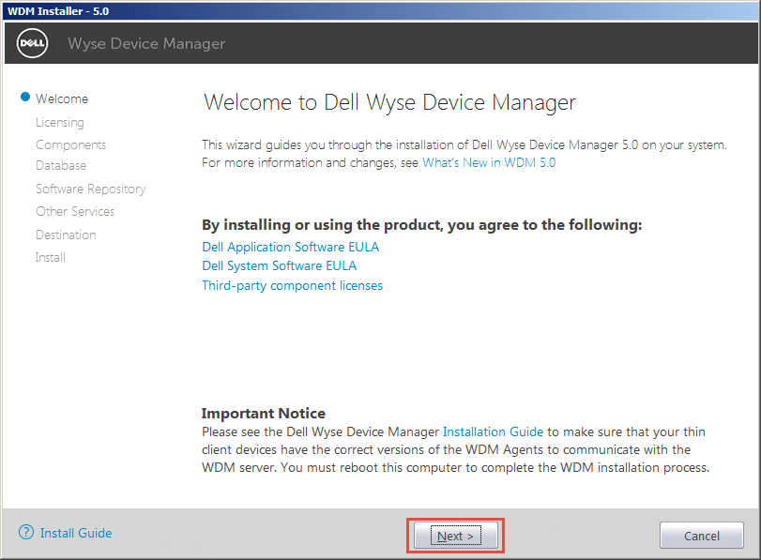Screen dimensions: 761x560
Task: Open the Install step in the sidebar
Action: coord(50,257)
